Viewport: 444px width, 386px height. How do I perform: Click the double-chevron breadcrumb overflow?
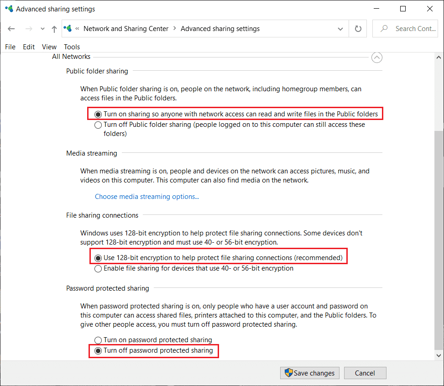[x=77, y=29]
